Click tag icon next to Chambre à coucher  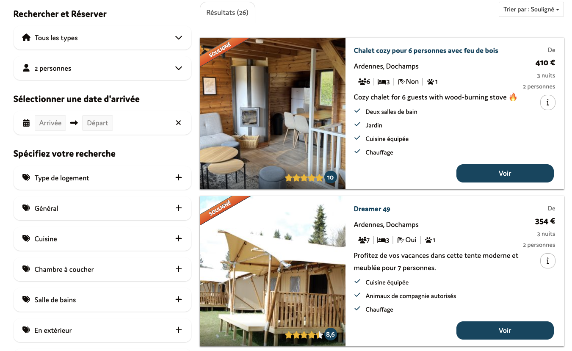coord(26,269)
